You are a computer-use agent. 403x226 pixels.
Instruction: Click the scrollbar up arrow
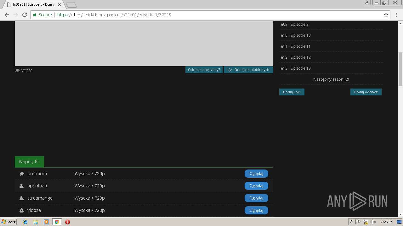point(400,23)
